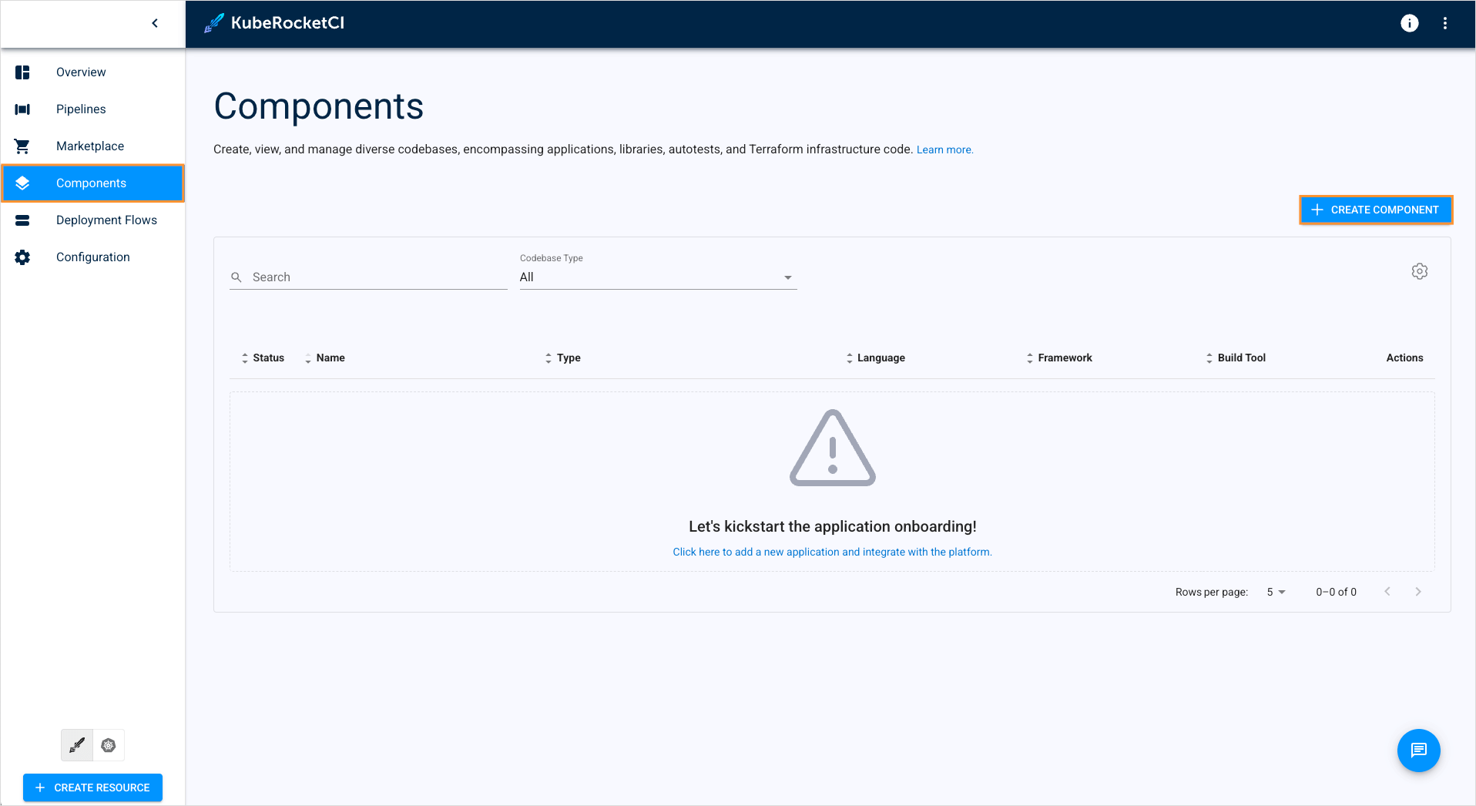Viewport: 1476px width, 806px height.
Task: Select the rocket view mode toggle
Action: (x=76, y=745)
